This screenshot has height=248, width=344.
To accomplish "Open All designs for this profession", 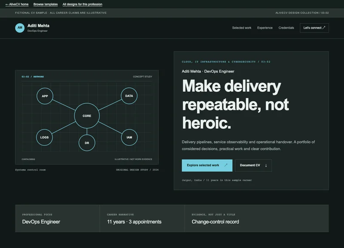I will (82, 4).
